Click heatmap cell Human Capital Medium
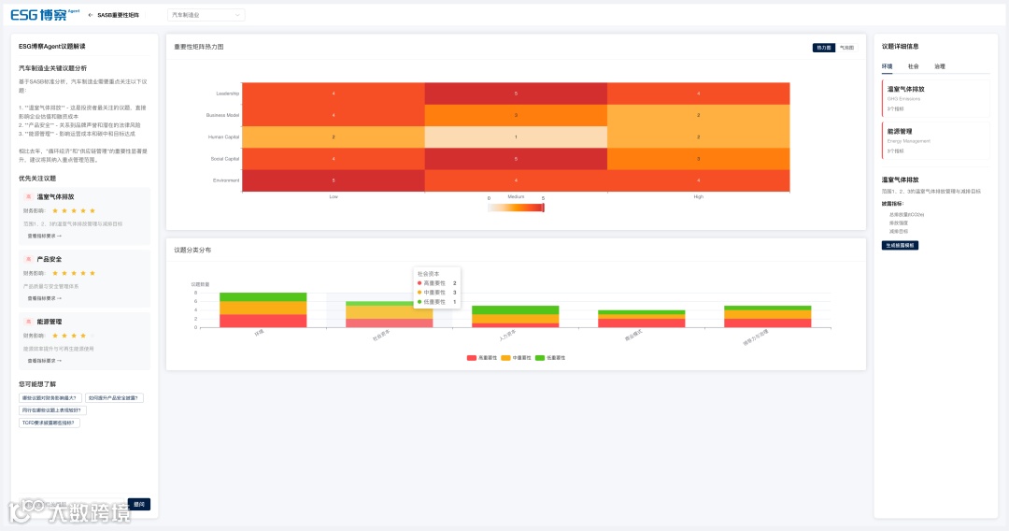The height and width of the screenshot is (531, 1009). tap(516, 137)
